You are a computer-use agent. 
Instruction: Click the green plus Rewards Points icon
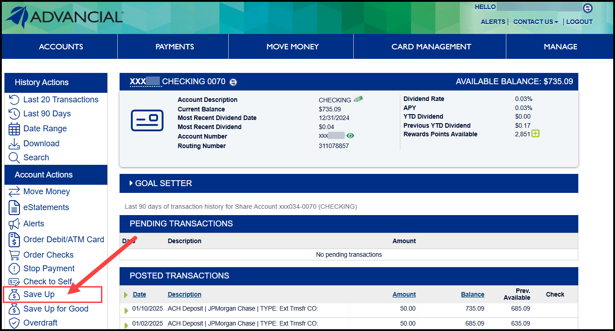[x=536, y=134]
